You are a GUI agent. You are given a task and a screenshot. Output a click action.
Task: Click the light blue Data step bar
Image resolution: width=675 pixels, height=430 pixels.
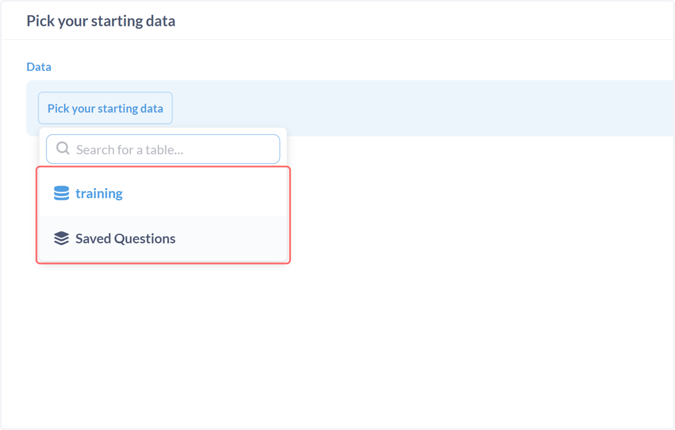click(422, 108)
